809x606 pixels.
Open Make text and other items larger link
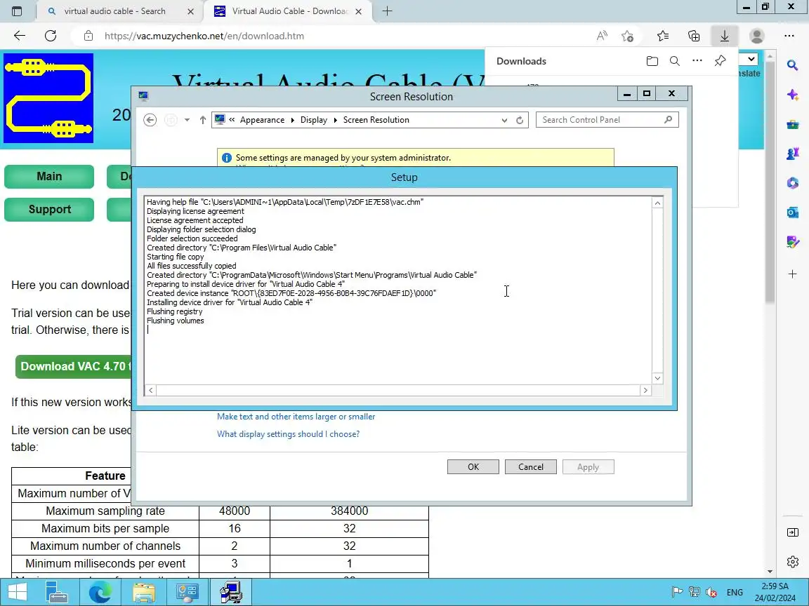click(296, 417)
